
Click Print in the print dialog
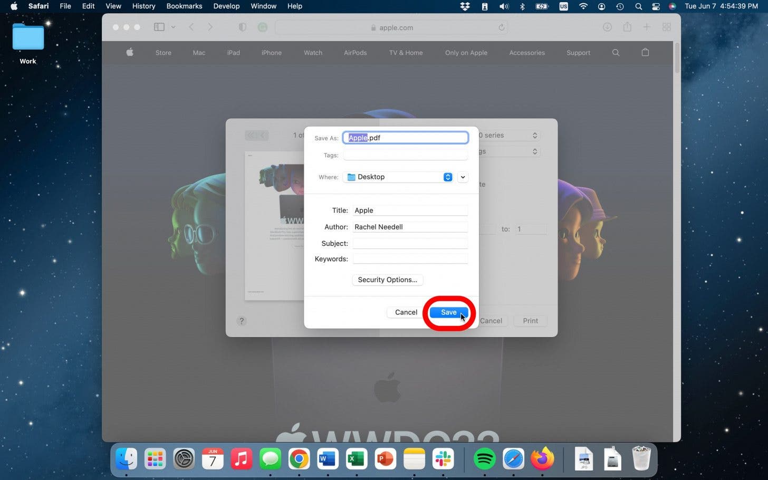point(530,321)
